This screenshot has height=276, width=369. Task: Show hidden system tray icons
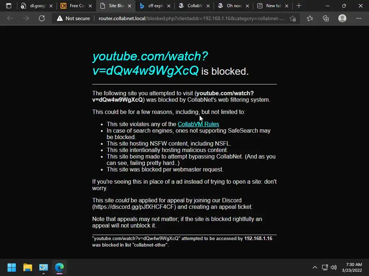click(315, 267)
